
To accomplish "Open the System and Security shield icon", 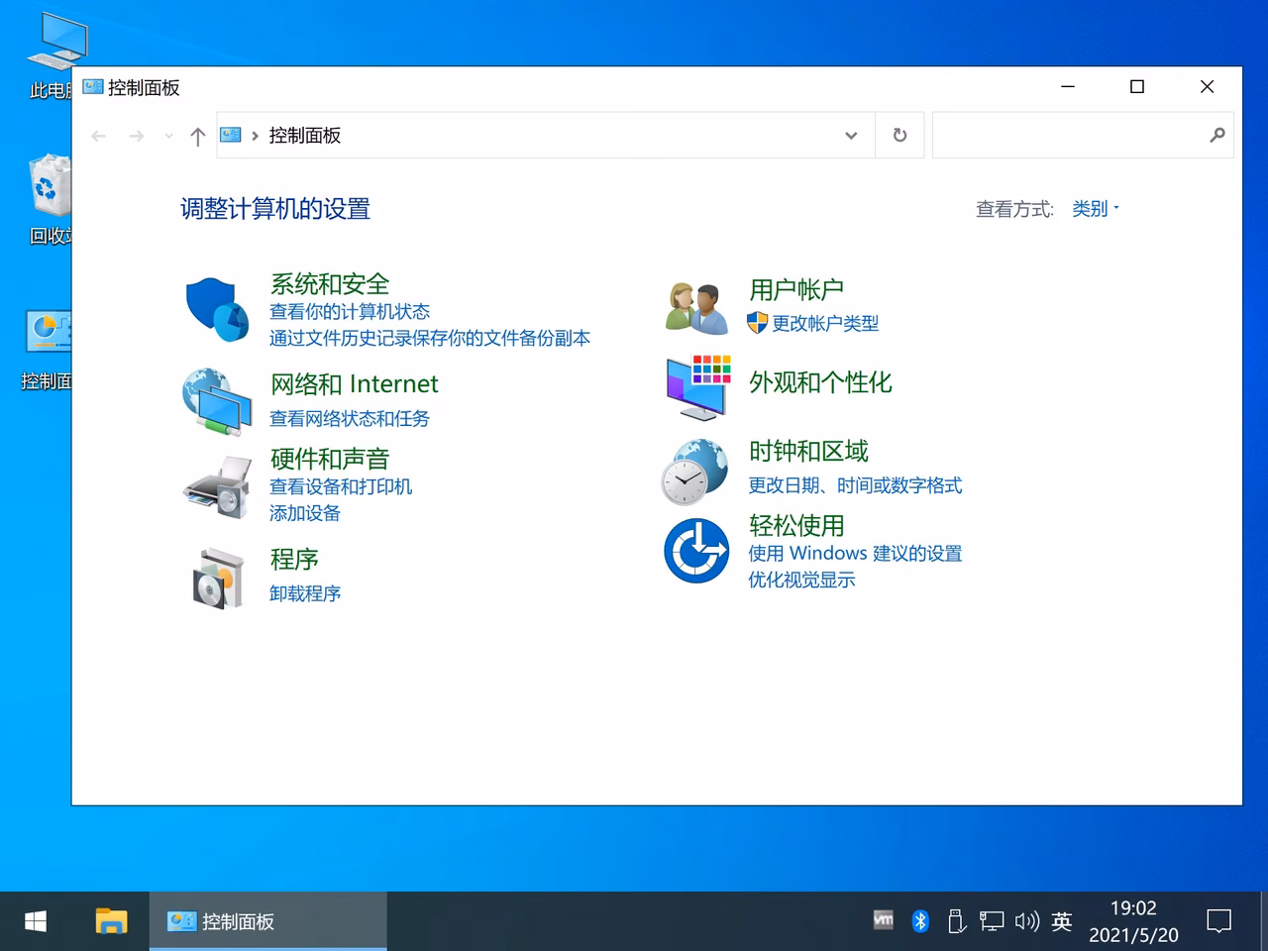I will [x=217, y=309].
